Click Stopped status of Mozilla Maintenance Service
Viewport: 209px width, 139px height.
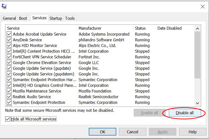click(142, 91)
